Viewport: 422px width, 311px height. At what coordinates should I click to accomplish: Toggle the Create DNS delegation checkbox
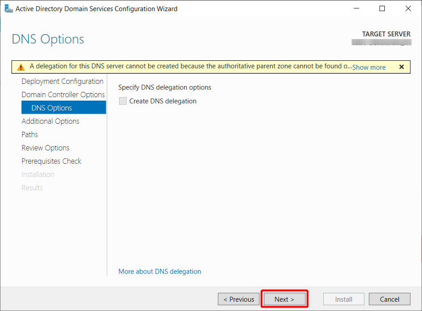[123, 101]
